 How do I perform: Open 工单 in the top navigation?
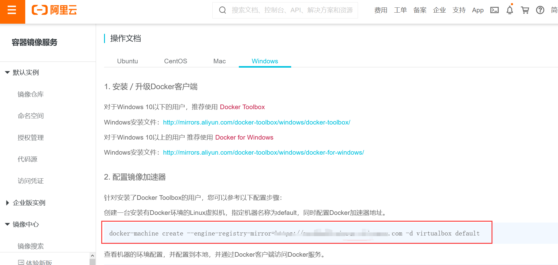400,10
